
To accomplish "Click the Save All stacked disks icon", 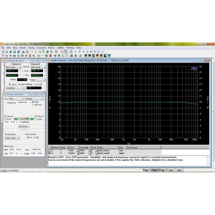I will [18, 52].
